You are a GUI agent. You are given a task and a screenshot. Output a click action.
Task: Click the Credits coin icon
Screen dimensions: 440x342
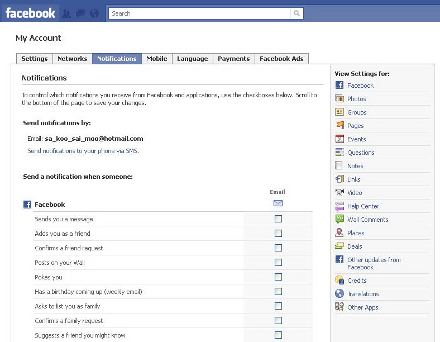coord(339,280)
